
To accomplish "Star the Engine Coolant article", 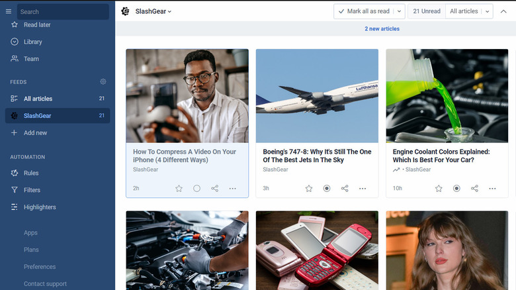I will click(439, 189).
